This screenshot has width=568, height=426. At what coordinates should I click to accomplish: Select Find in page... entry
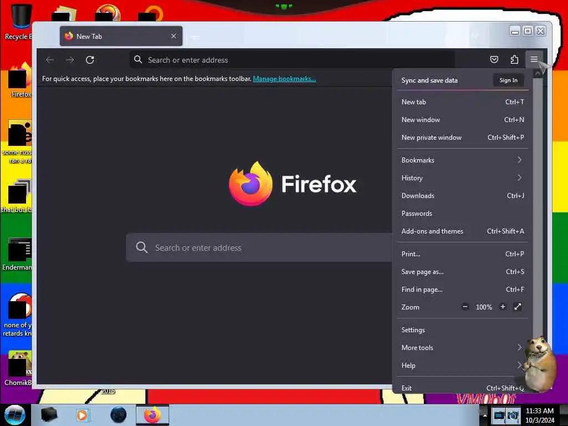point(463,290)
